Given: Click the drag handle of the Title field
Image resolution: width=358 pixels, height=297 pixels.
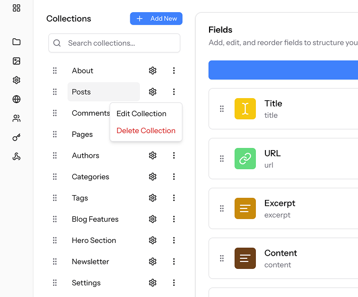Looking at the screenshot, I should click(222, 109).
